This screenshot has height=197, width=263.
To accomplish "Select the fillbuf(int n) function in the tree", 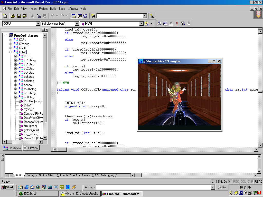I will tap(30, 126).
